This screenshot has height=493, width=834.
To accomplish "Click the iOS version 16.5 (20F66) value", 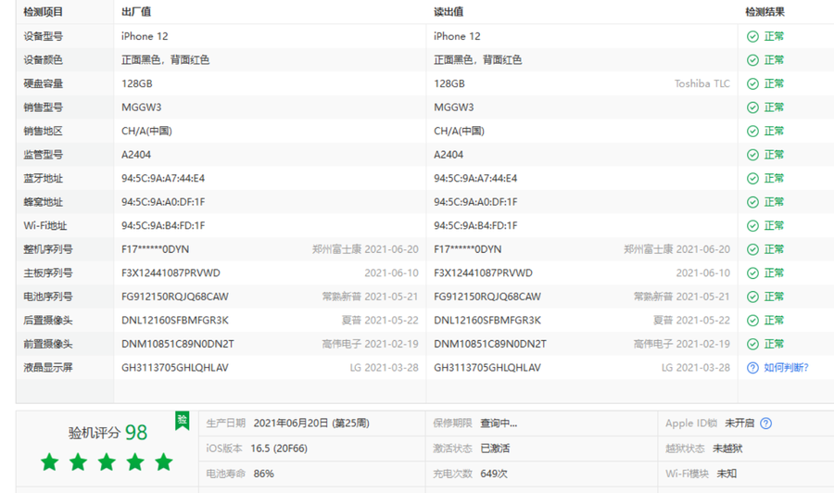I will (x=279, y=449).
